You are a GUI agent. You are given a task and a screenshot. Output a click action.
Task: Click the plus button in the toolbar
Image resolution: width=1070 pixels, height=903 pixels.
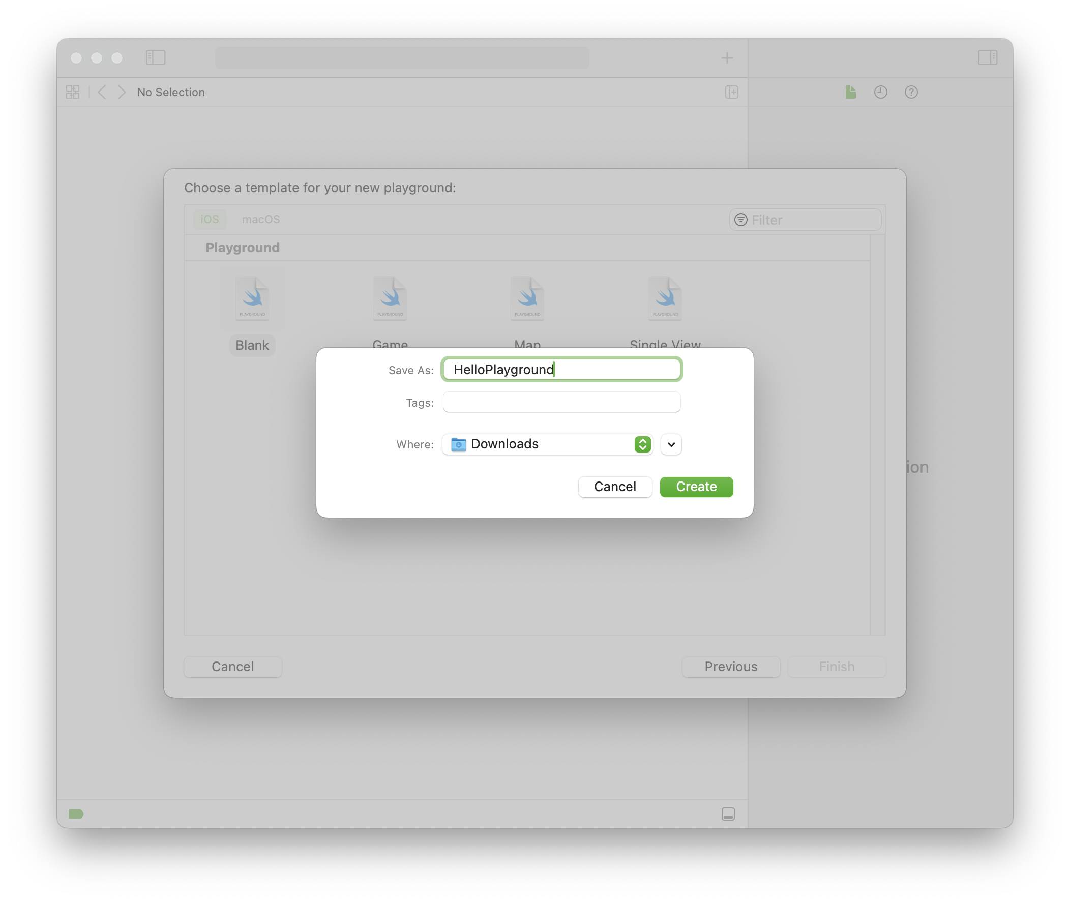(x=727, y=58)
